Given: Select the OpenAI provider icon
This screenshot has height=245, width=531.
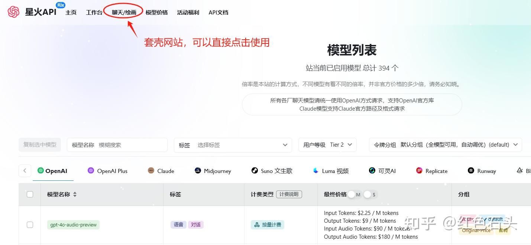Looking at the screenshot, I should pyautogui.click(x=41, y=171).
